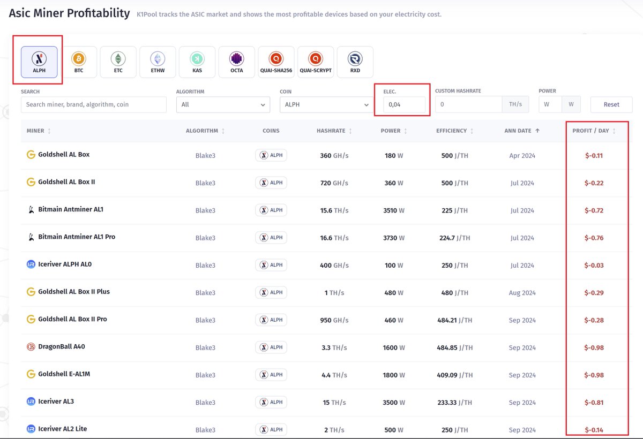Click the Goldshell AL Box II brand icon
The width and height of the screenshot is (643, 439).
(31, 182)
